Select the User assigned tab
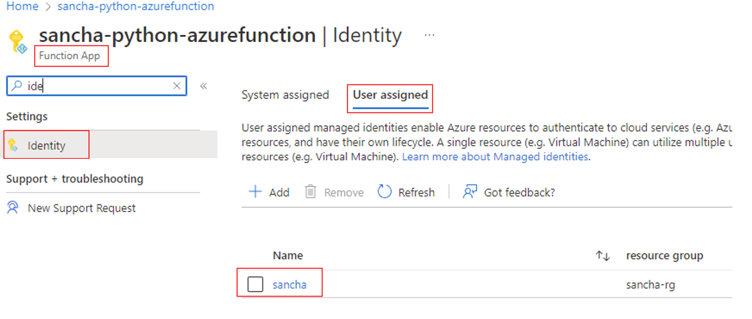 [390, 95]
